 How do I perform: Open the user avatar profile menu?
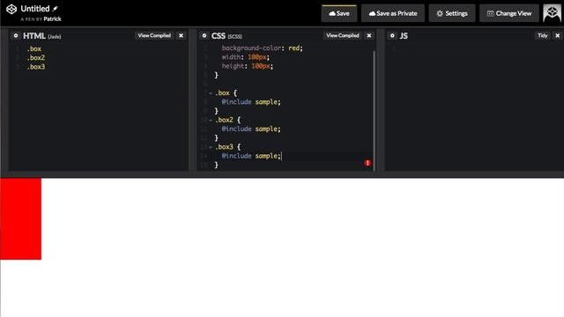[x=552, y=13]
